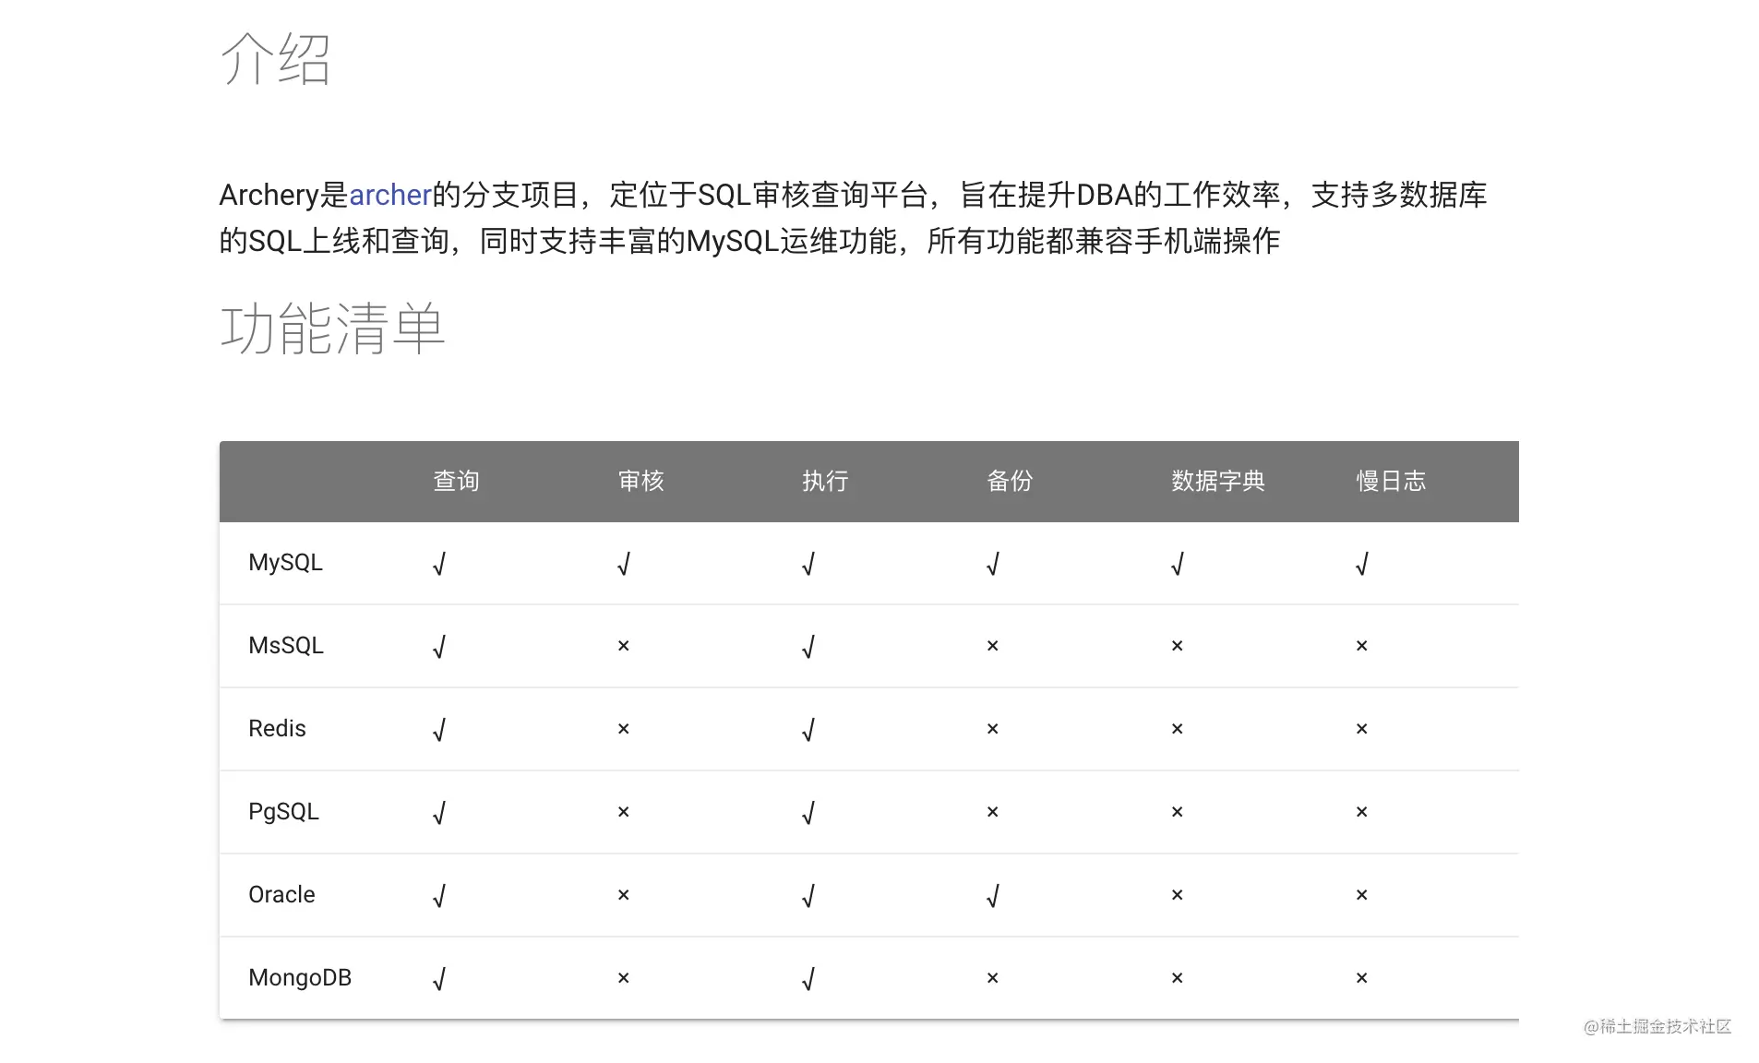Click the Oracle row label

point(281,895)
